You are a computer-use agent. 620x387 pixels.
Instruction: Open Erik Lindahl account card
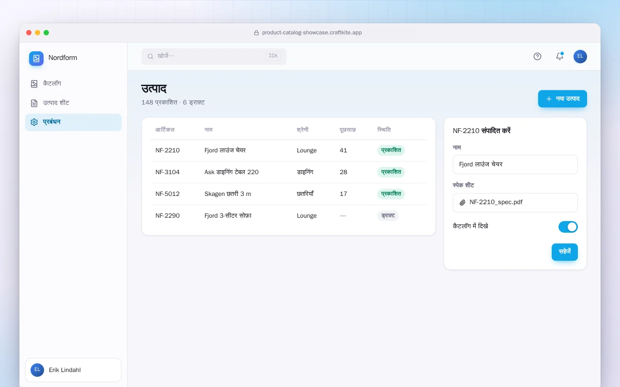click(x=73, y=370)
